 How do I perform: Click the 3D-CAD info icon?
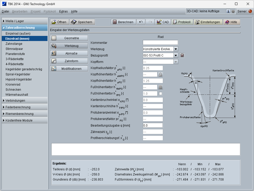pos(228,11)
